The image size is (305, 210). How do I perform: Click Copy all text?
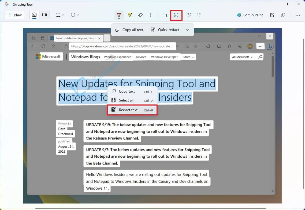coord(129,30)
